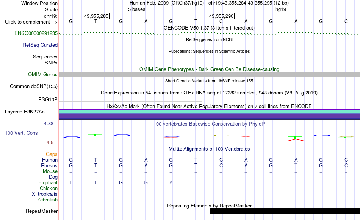
Task: Click 'Short Genetic Variants from dbSNP' title
Action: 209,81
